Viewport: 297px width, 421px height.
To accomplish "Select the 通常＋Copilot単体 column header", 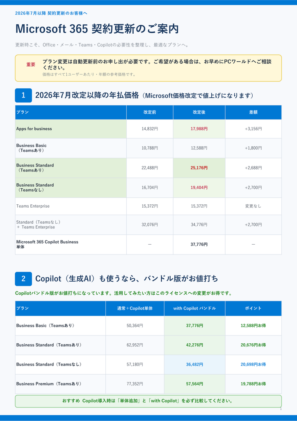I will point(135,308).
